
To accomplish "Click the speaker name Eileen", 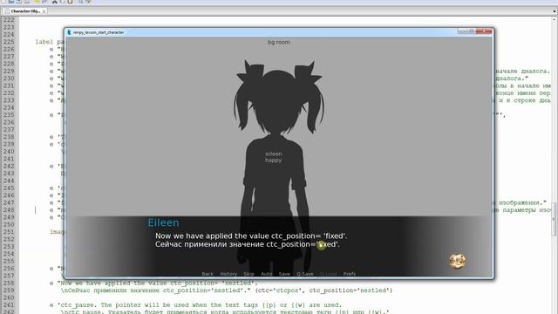I will tap(163, 222).
